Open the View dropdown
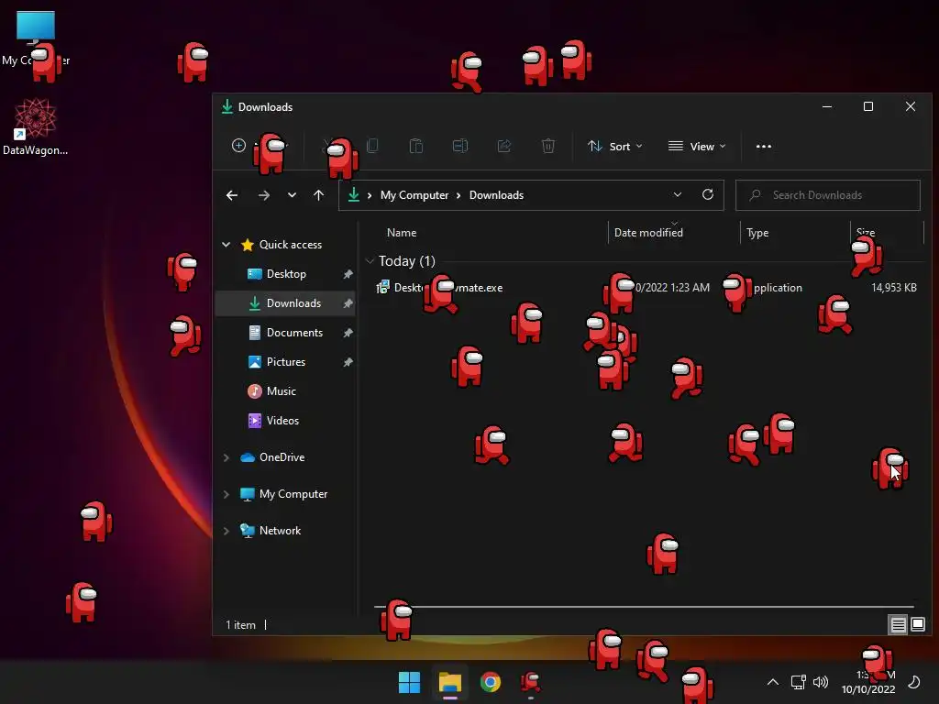This screenshot has width=939, height=704. click(x=697, y=146)
